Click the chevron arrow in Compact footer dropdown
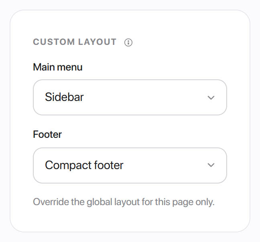The width and height of the screenshot is (260, 242). [211, 165]
